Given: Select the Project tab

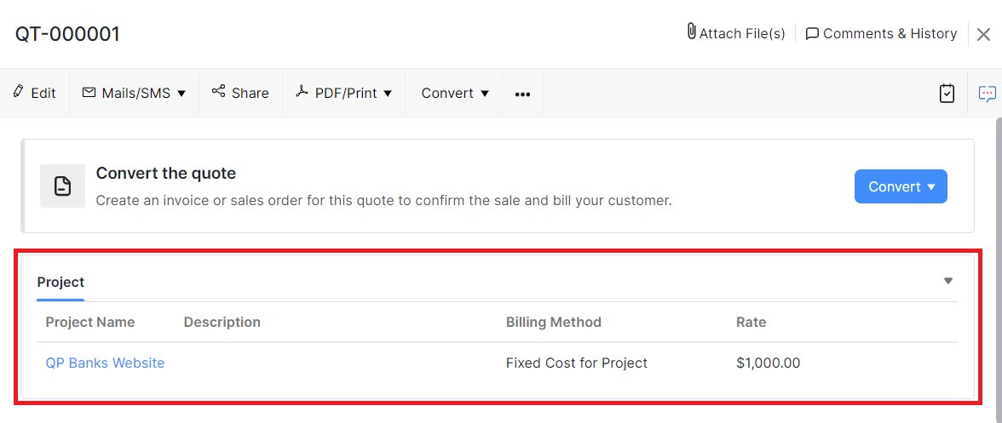Looking at the screenshot, I should click(x=60, y=283).
